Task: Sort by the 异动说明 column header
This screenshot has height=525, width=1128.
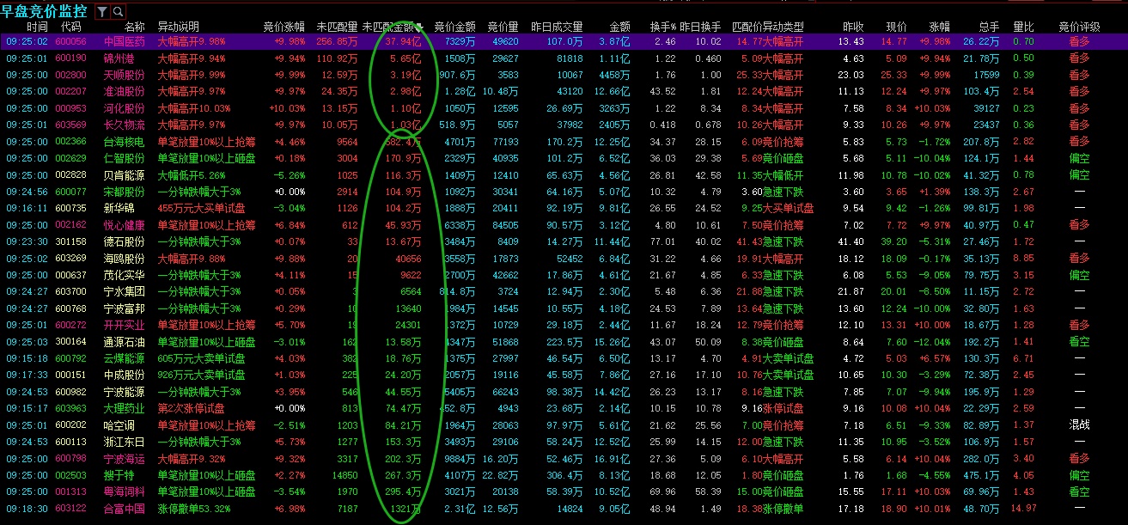Action: (179, 27)
